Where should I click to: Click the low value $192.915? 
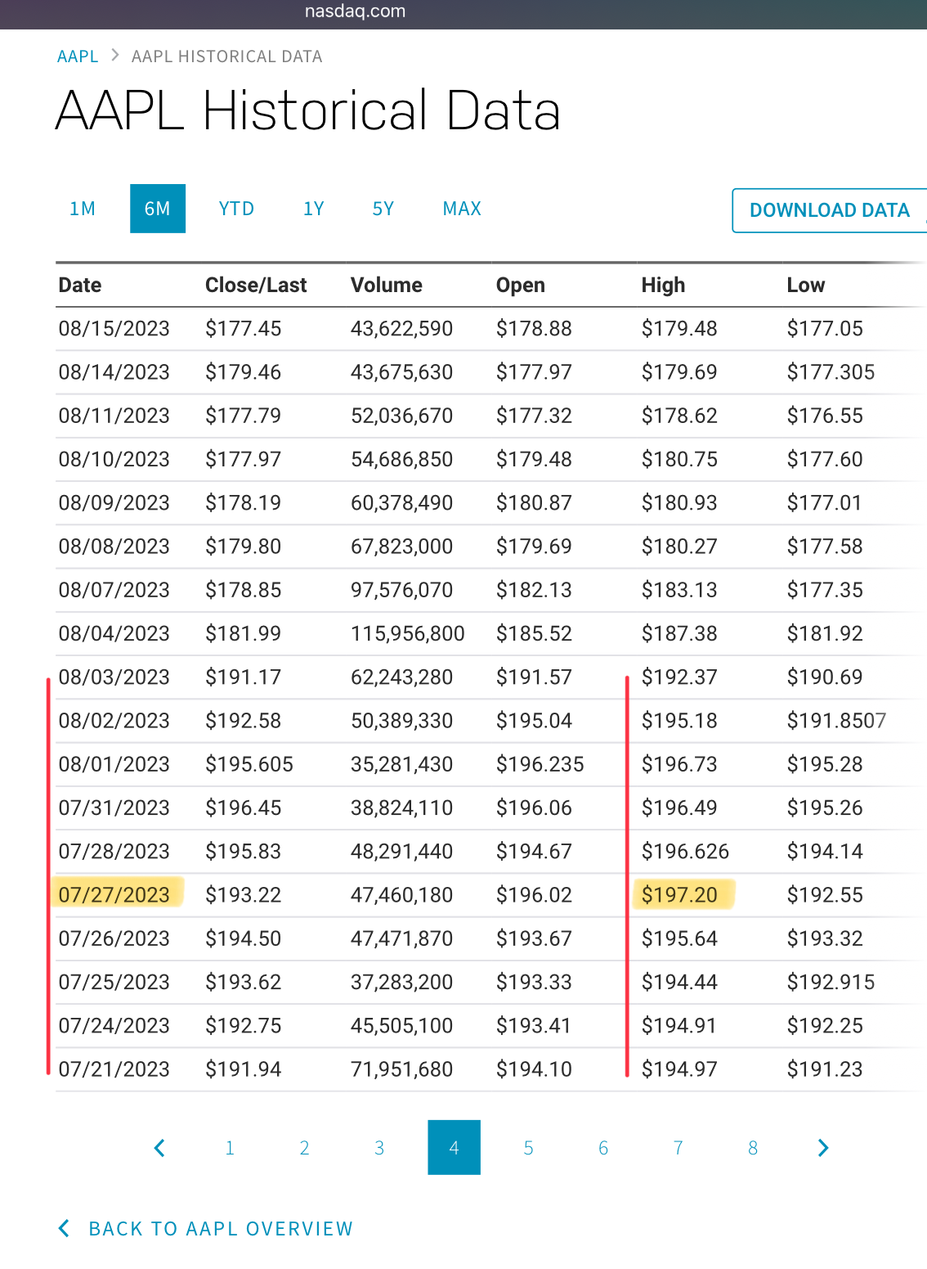tap(831, 983)
